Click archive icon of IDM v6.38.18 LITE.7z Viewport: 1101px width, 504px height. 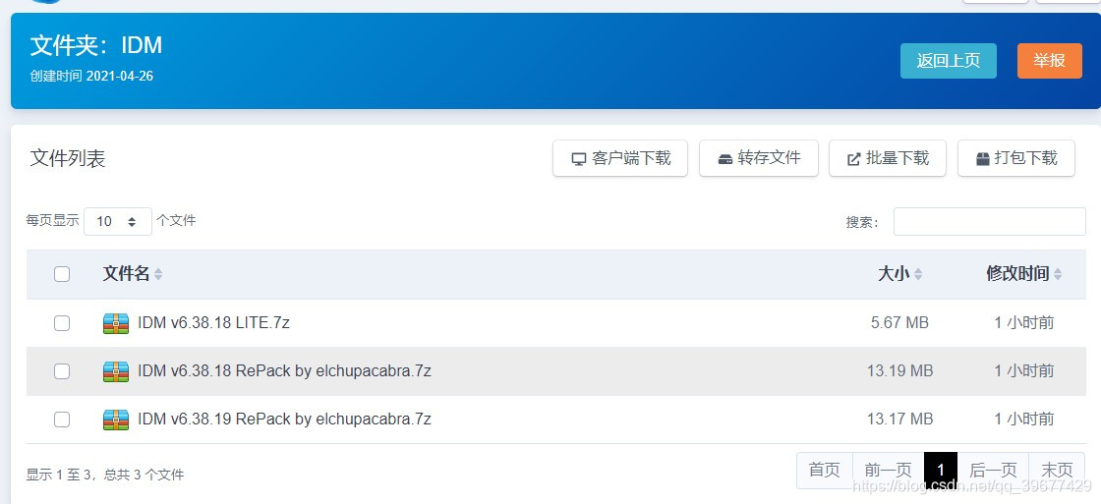pos(116,323)
